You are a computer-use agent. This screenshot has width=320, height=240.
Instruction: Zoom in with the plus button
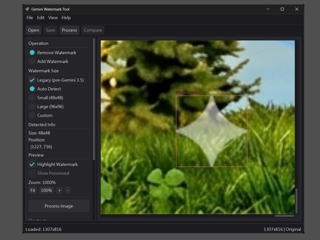pyautogui.click(x=59, y=190)
